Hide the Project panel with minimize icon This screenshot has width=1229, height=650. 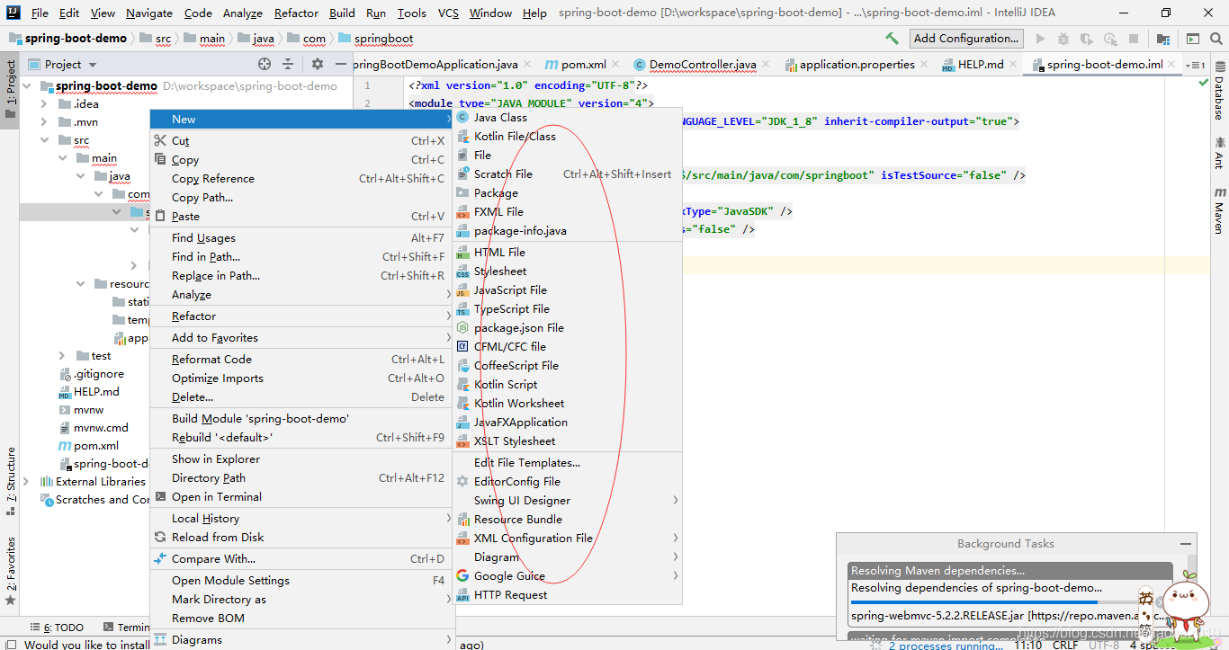pyautogui.click(x=340, y=64)
